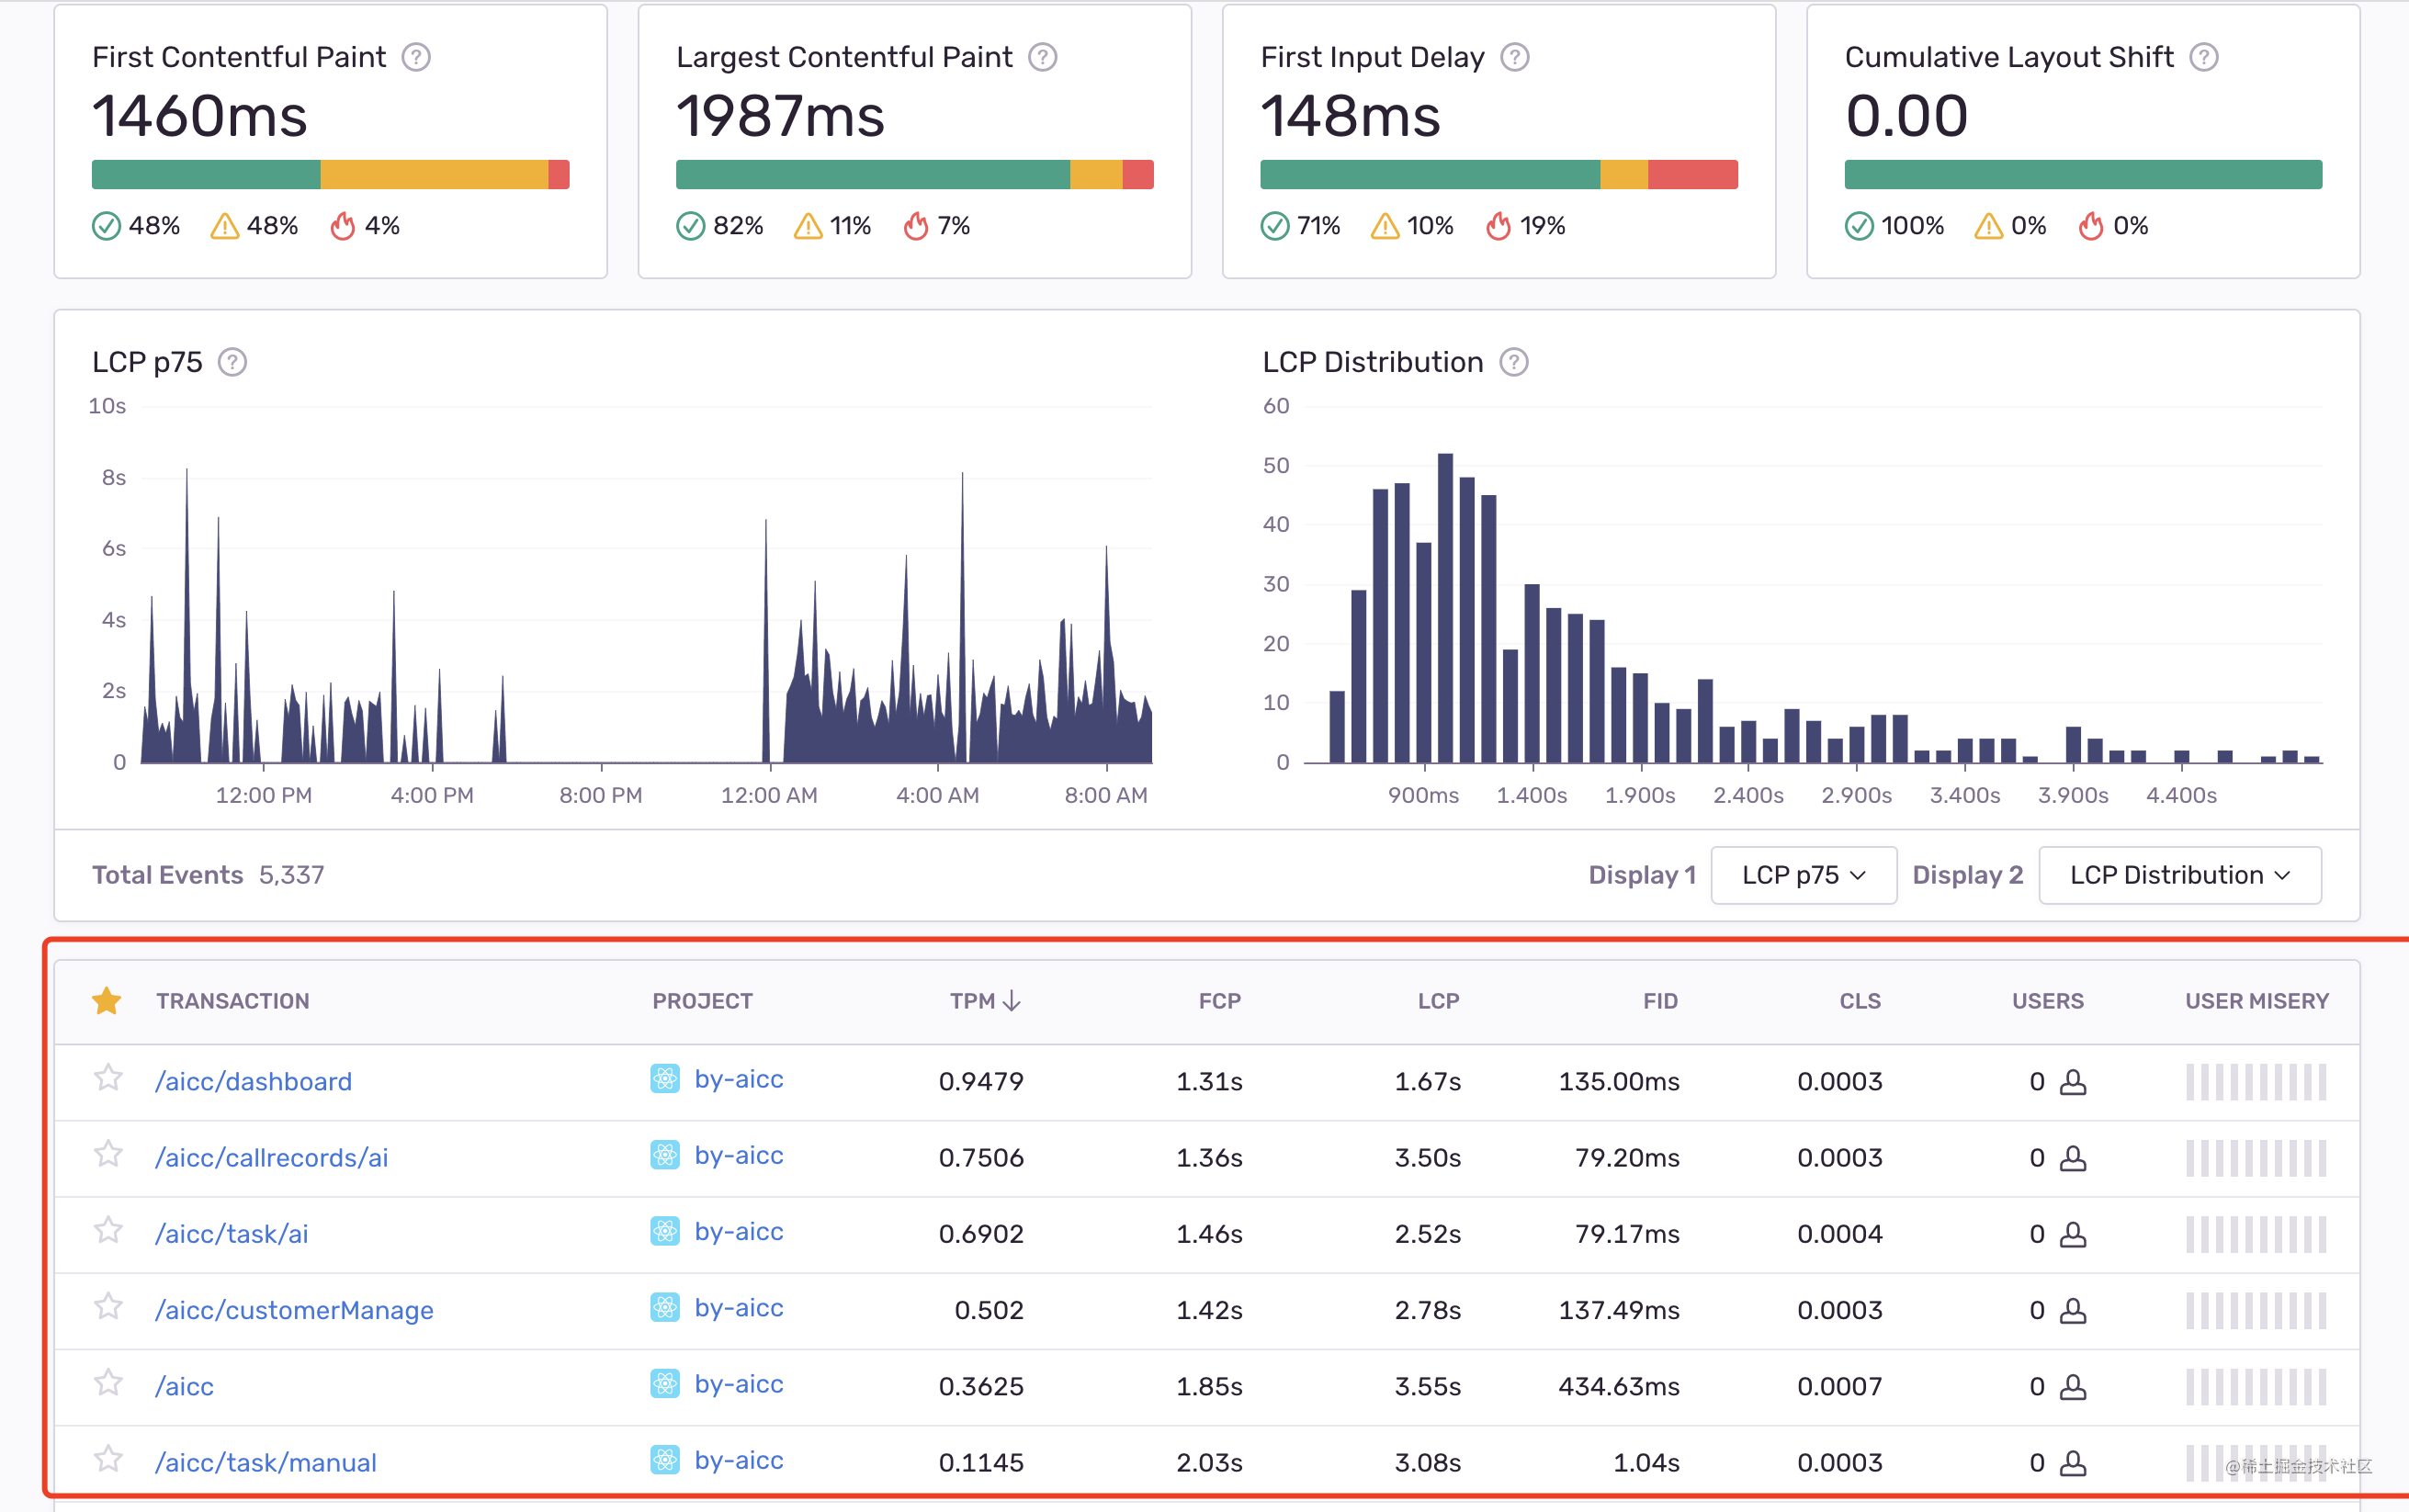The width and height of the screenshot is (2409, 1512).
Task: Open the LCP p75 help icon
Action: pyautogui.click(x=233, y=362)
